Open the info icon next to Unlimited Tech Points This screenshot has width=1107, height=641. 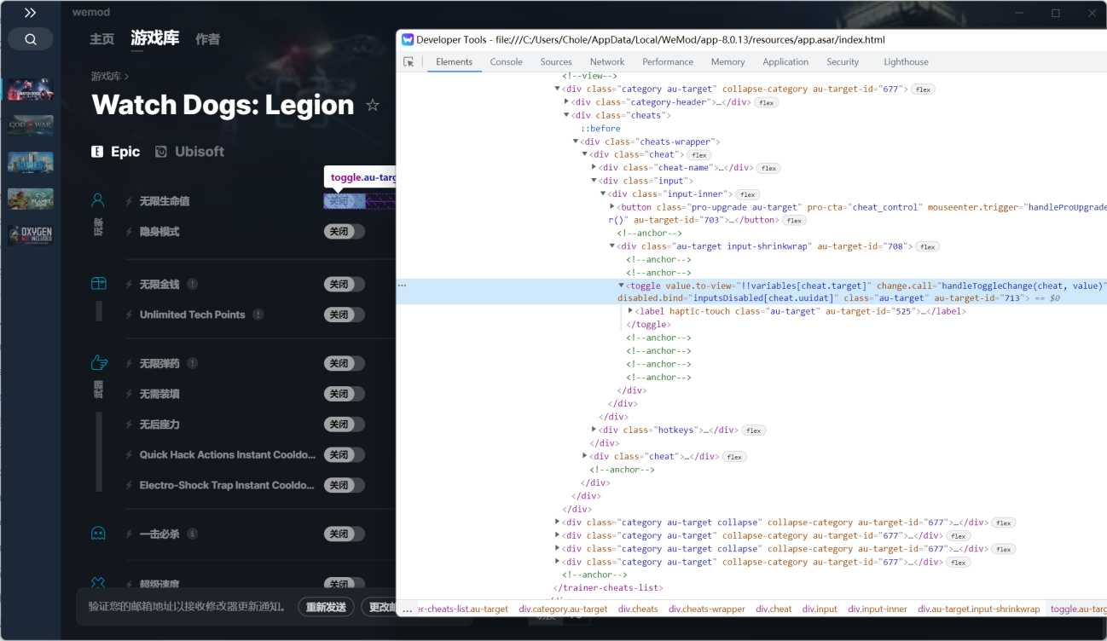point(258,315)
